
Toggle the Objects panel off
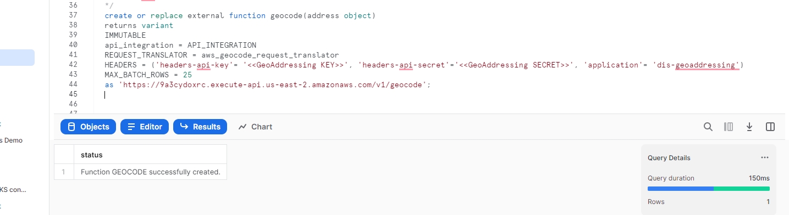(89, 127)
